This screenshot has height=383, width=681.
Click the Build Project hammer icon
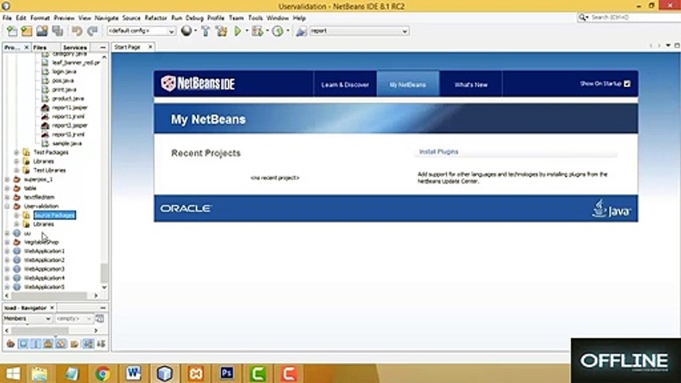205,31
